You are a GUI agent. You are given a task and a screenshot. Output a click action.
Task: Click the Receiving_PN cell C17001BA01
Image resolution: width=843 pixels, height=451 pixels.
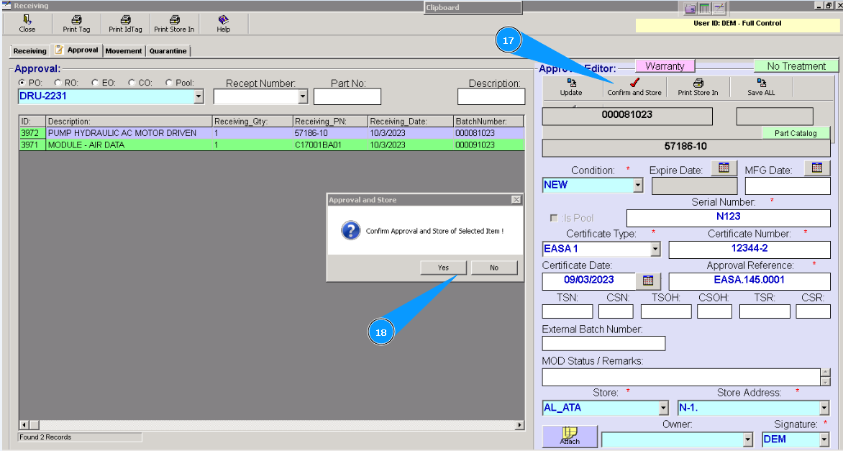pyautogui.click(x=330, y=145)
